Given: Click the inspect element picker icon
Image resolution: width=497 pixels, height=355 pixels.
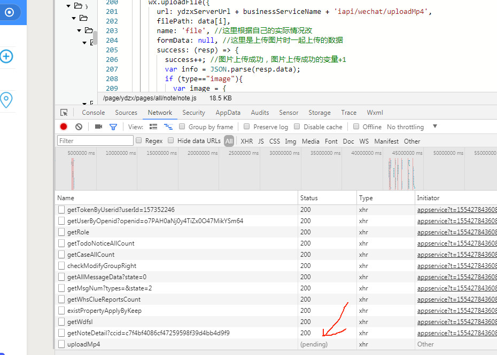Looking at the screenshot, I should point(64,113).
